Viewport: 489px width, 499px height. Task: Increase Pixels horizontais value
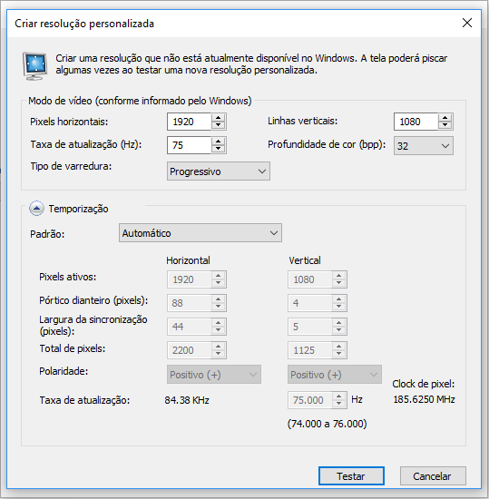coord(219,118)
